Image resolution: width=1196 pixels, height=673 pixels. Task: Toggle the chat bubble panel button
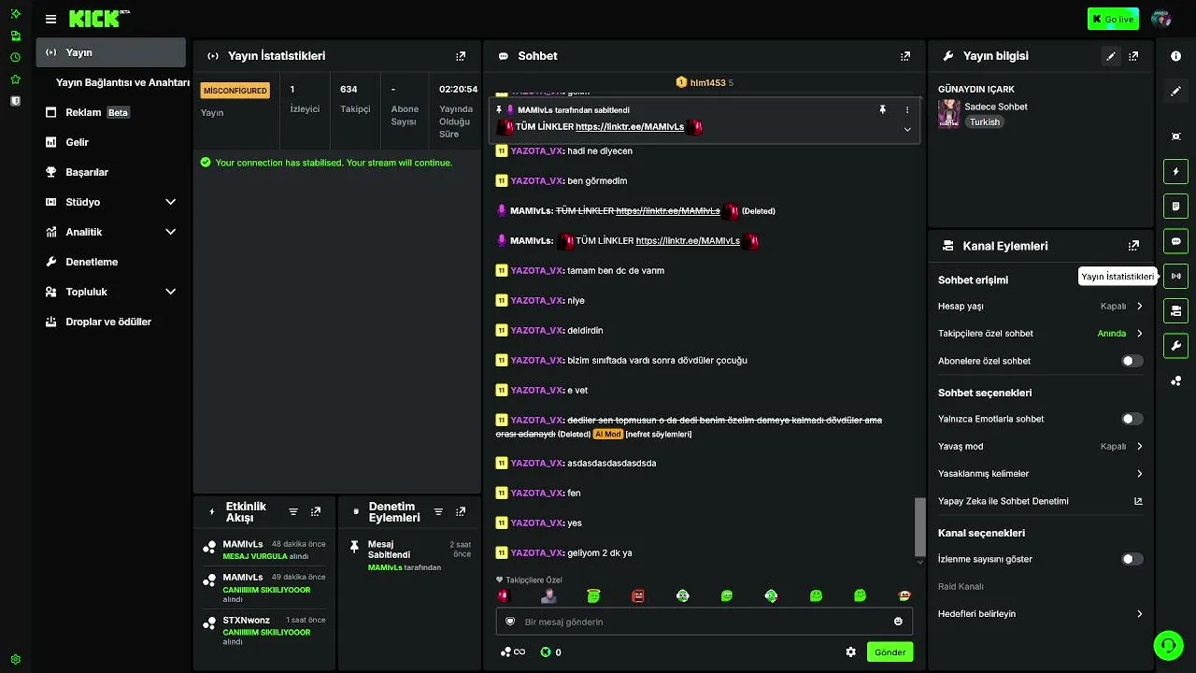point(1175,241)
